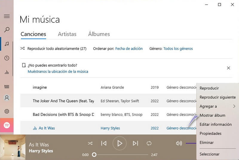Mute the volume speaker icon
The height and width of the screenshot is (160, 239).
(x=179, y=143)
